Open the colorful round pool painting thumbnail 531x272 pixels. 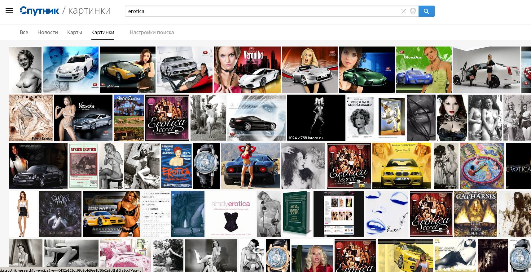pyautogui.click(x=482, y=166)
